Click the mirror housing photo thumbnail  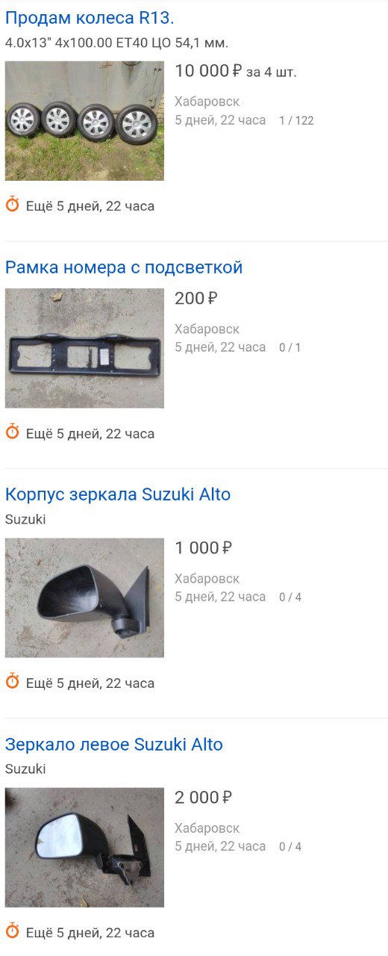click(x=84, y=597)
